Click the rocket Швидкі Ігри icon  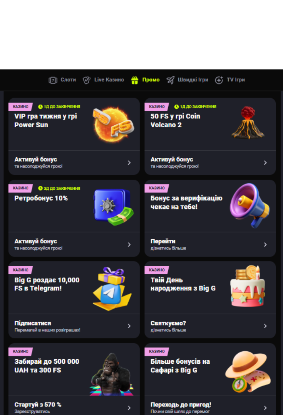pyautogui.click(x=171, y=80)
